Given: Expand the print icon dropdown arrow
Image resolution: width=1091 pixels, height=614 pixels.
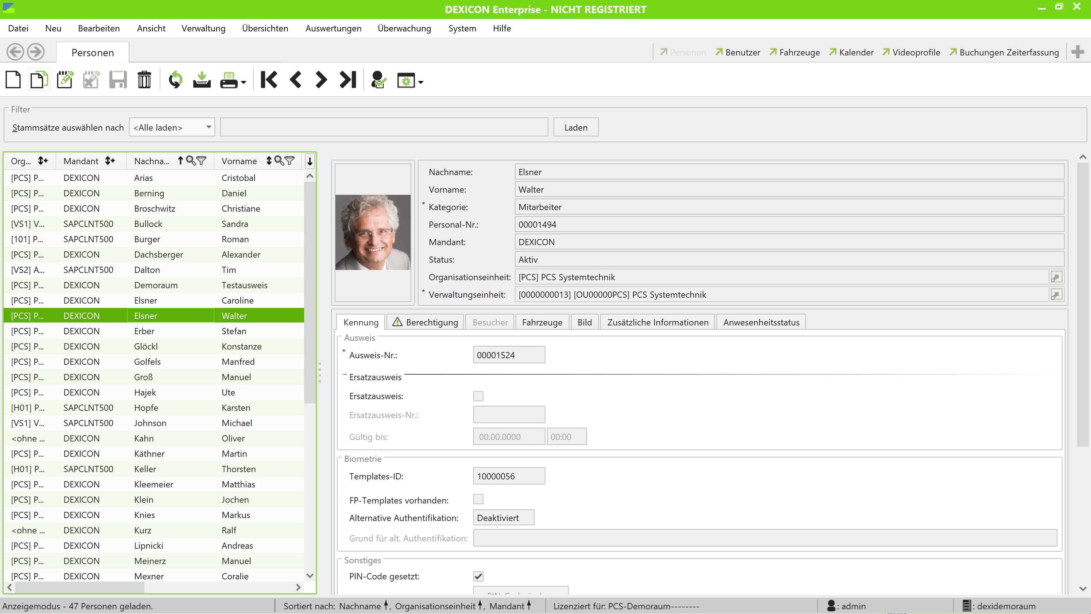Looking at the screenshot, I should pos(244,82).
